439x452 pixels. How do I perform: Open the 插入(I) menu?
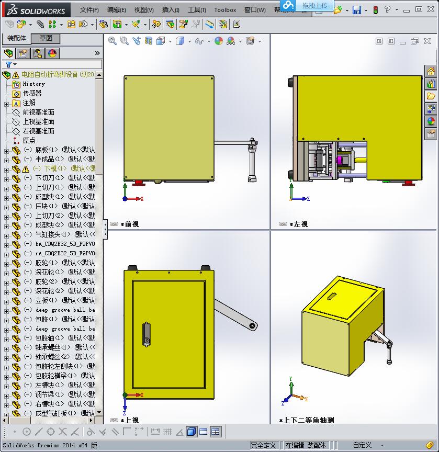click(x=171, y=10)
